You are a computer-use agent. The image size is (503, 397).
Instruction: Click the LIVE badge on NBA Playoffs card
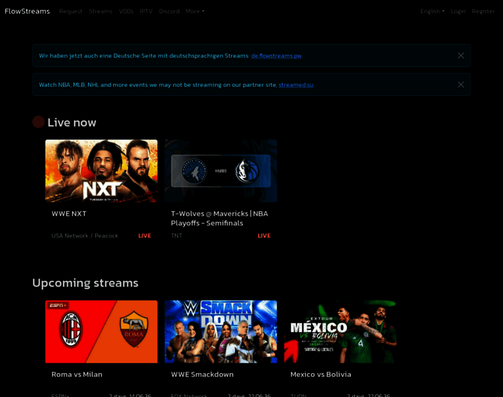coord(264,236)
